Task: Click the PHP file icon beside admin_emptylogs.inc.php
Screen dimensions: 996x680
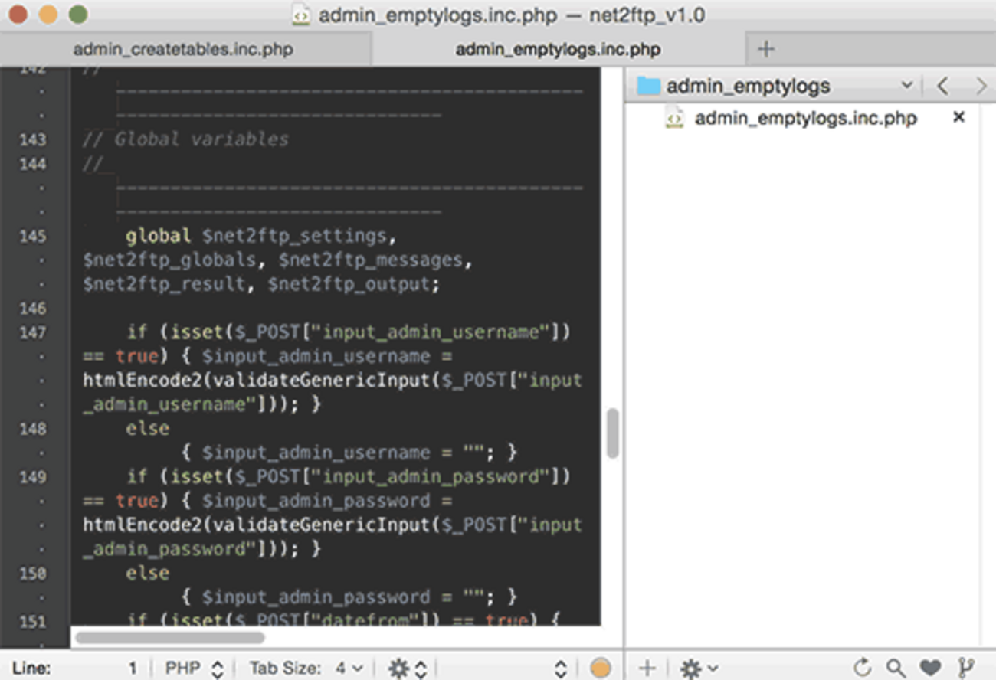Action: pyautogui.click(x=673, y=117)
